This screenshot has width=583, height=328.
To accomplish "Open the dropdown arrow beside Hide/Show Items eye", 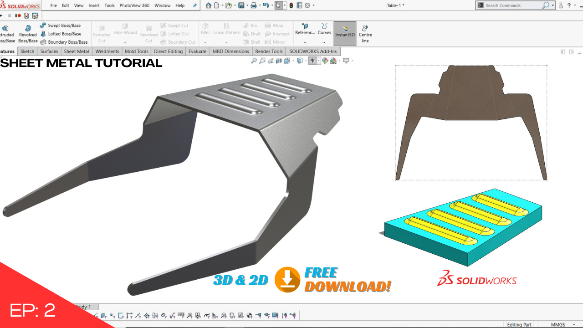I will click(319, 61).
